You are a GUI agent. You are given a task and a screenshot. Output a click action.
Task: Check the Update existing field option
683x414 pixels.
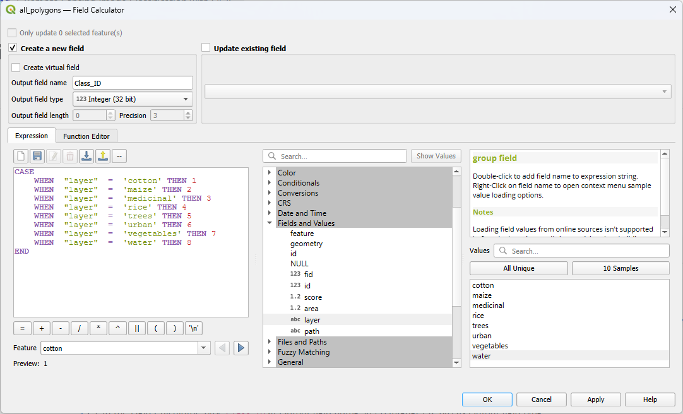[206, 48]
